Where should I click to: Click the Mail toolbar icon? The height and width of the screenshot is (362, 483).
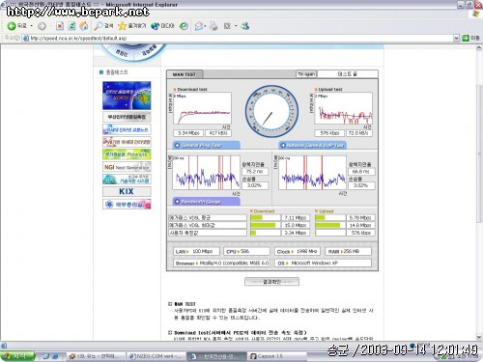point(200,26)
